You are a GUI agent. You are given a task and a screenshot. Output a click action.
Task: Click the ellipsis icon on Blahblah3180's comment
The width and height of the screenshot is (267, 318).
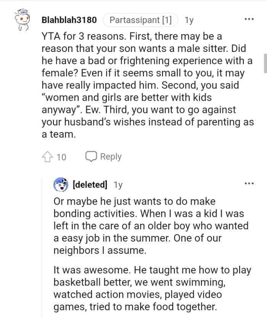[249, 19]
